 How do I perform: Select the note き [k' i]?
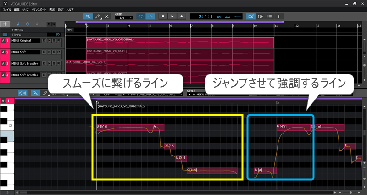(125, 127)
